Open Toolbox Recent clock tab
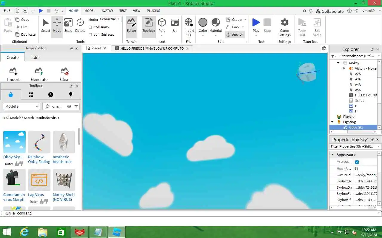The height and width of the screenshot is (238, 382). click(x=51, y=95)
